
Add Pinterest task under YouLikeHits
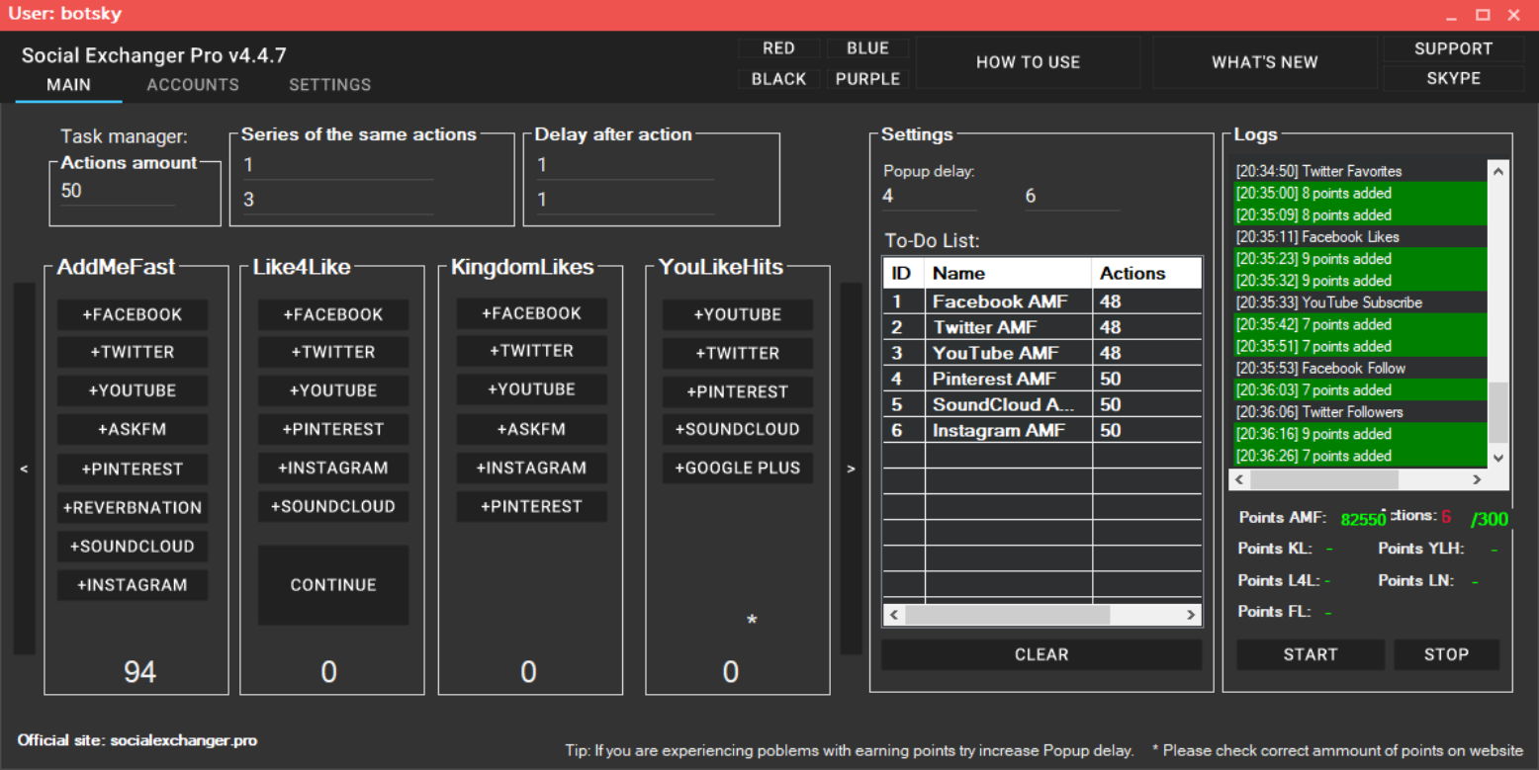tap(738, 391)
